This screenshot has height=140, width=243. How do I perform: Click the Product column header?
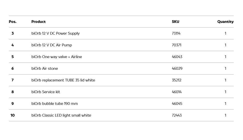pyautogui.click(x=38, y=22)
